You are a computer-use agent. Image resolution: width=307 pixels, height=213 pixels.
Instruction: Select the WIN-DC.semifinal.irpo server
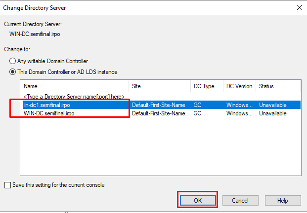click(x=49, y=113)
